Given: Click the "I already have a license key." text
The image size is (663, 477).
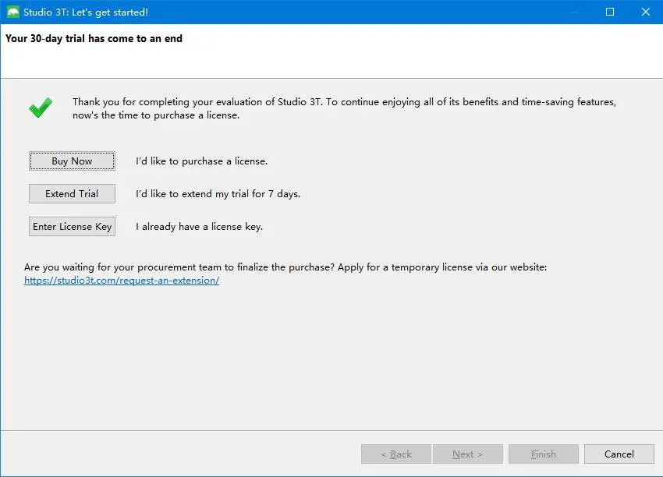Looking at the screenshot, I should (x=199, y=227).
